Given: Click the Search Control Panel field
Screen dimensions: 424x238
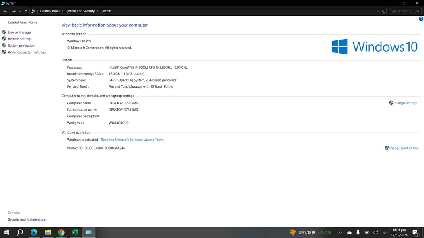Looking at the screenshot, I should click(403, 11).
